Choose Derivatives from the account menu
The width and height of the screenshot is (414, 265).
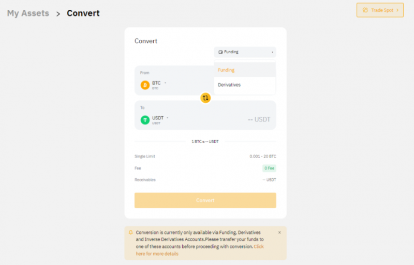click(x=229, y=85)
